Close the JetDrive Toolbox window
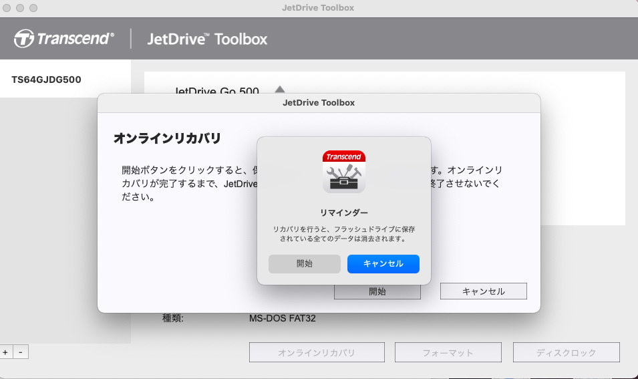Image resolution: width=638 pixels, height=379 pixels. coord(7,8)
